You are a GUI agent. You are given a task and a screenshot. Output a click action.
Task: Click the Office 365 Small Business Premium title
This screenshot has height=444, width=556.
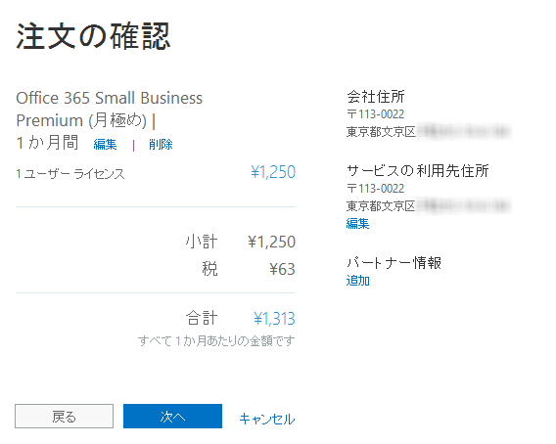(110, 110)
